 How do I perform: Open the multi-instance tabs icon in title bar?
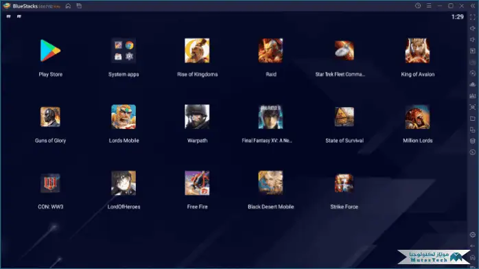(x=79, y=5)
